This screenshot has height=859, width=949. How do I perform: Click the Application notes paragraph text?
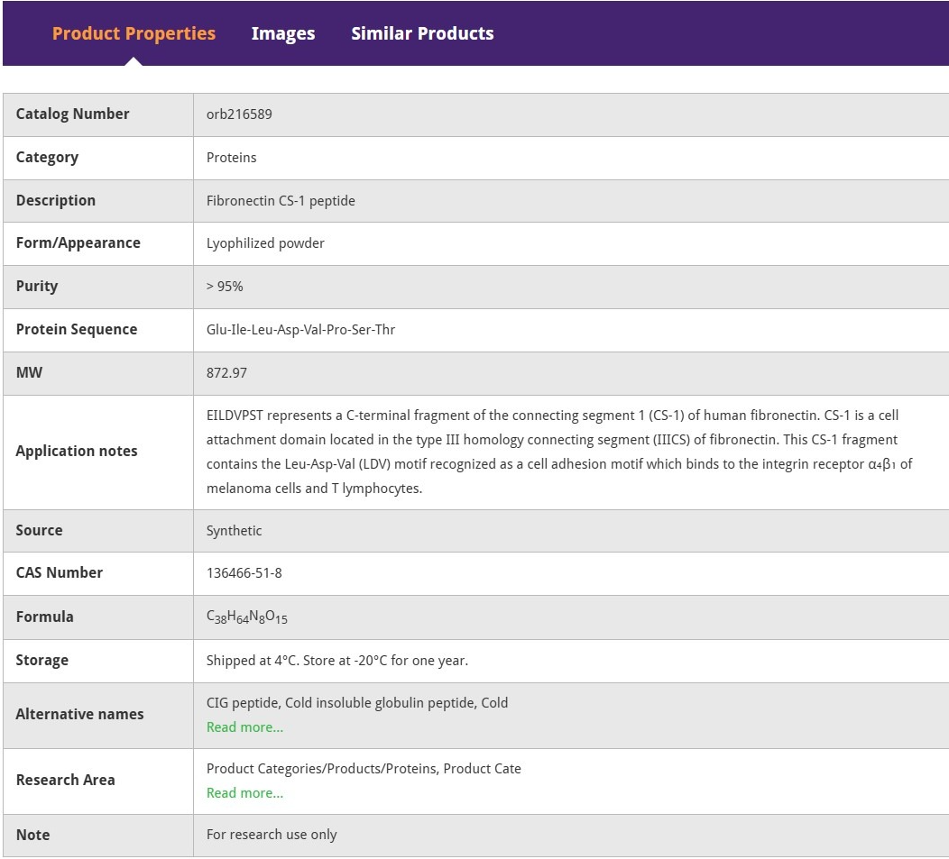[x=559, y=452]
